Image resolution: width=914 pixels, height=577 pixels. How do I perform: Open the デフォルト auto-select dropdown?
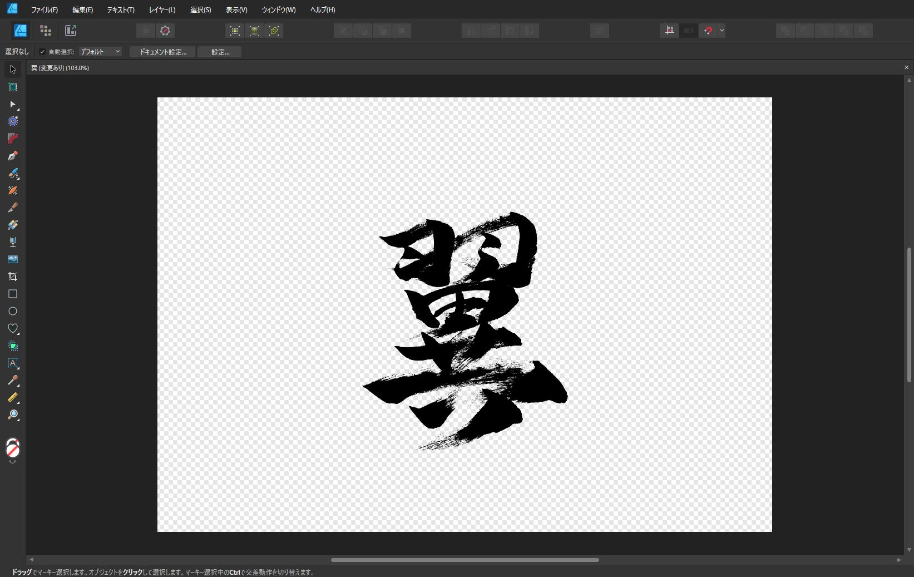100,52
